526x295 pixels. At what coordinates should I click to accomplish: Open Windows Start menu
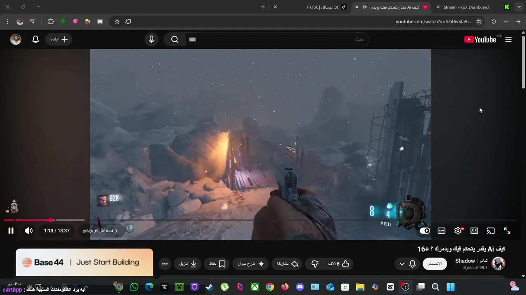pyautogui.click(x=451, y=287)
